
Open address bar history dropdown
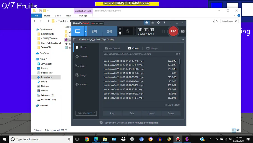(213, 21)
